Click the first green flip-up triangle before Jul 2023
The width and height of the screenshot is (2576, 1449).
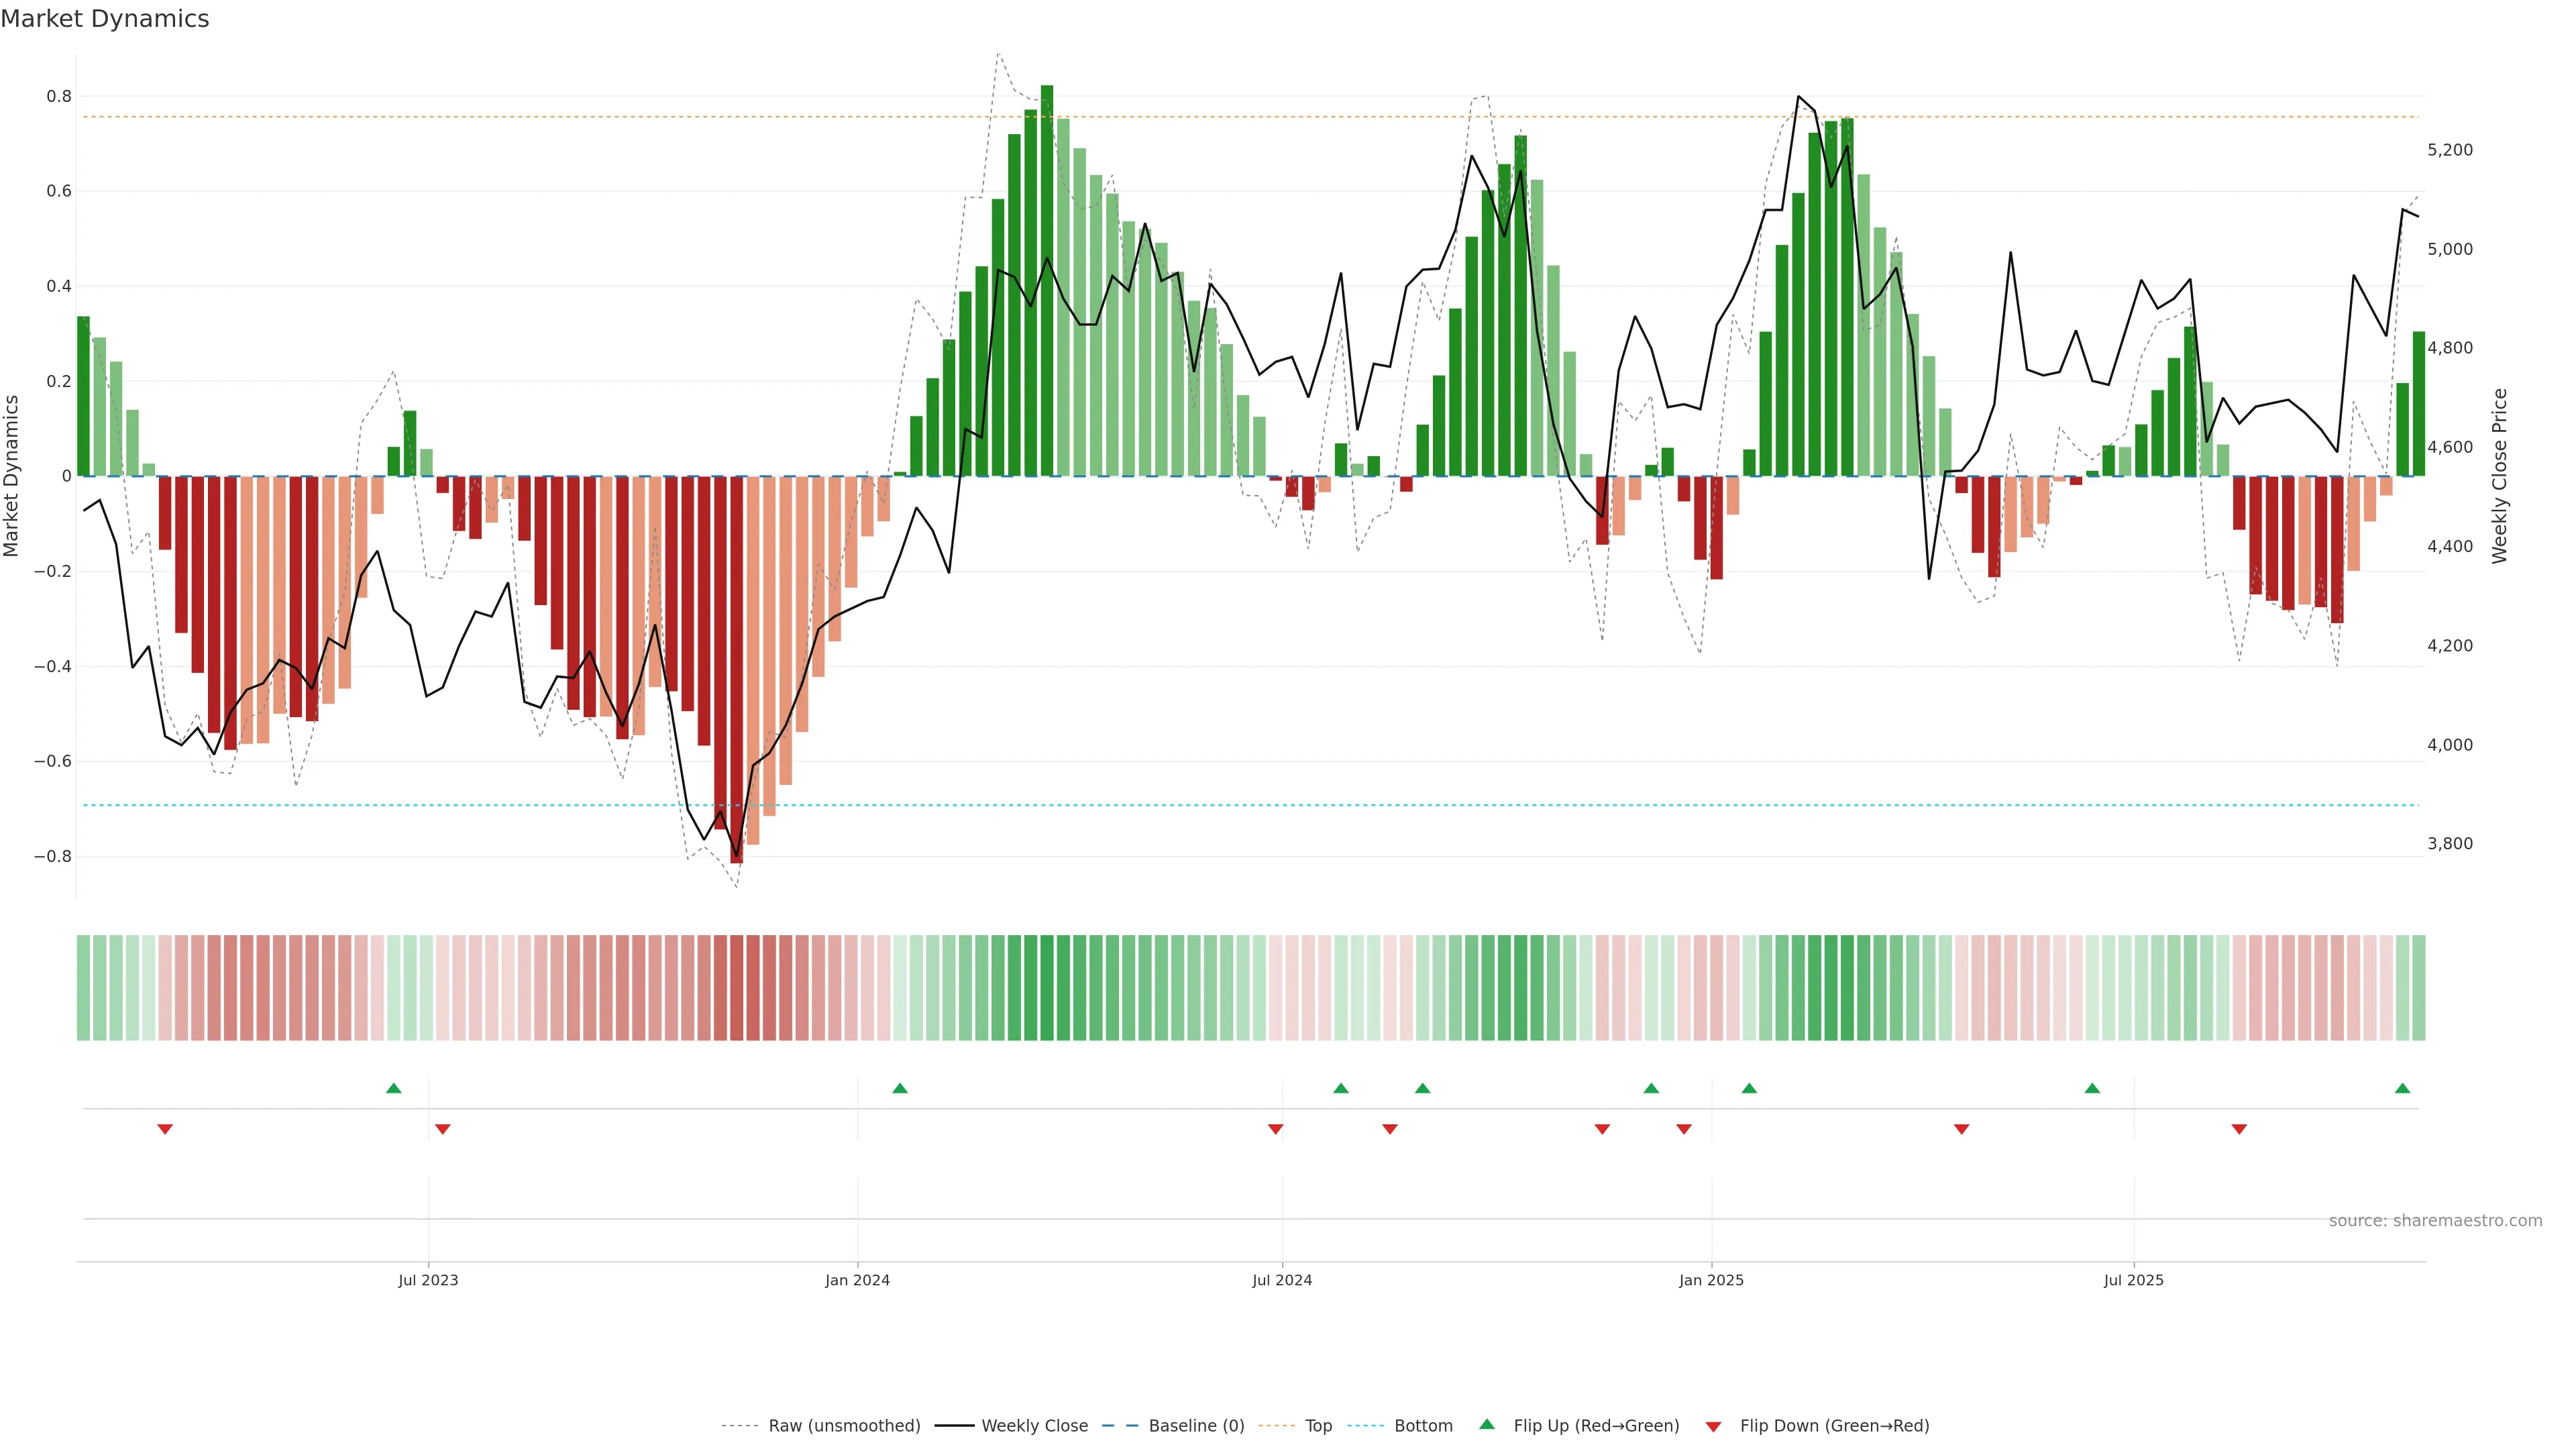(393, 1088)
